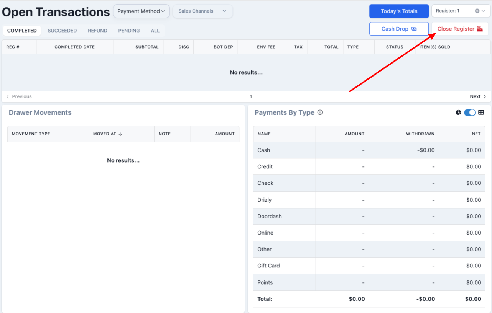Click the Next page chevron icon

point(485,96)
